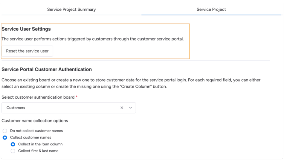Viewport: 284px width, 160px height.
Task: Click the "Service User Settings" heading
Action: [x=26, y=29]
